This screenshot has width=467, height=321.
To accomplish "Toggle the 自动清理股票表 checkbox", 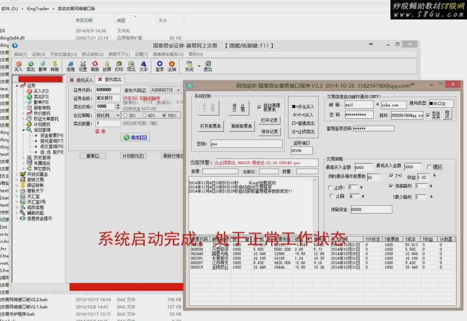I will (259, 107).
